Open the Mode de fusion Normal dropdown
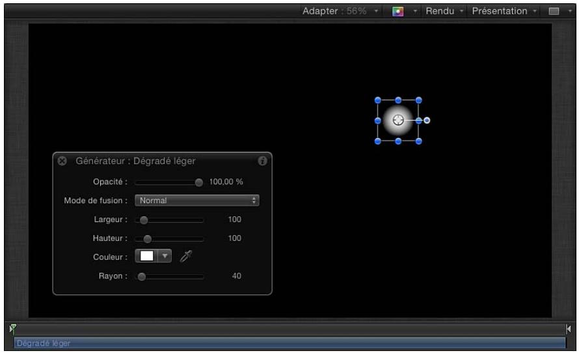The image size is (579, 353). click(x=197, y=201)
